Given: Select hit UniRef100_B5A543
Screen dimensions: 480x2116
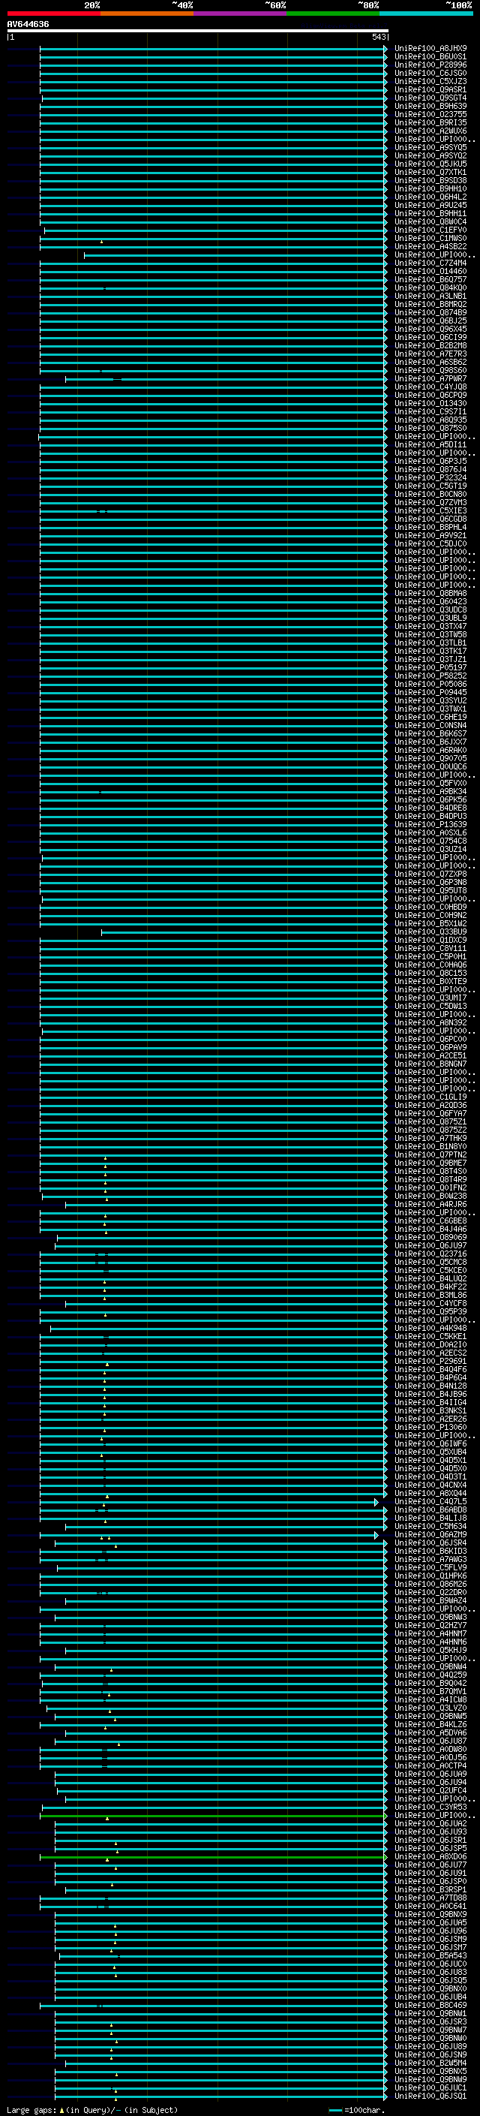Looking at the screenshot, I should 430,1956.
